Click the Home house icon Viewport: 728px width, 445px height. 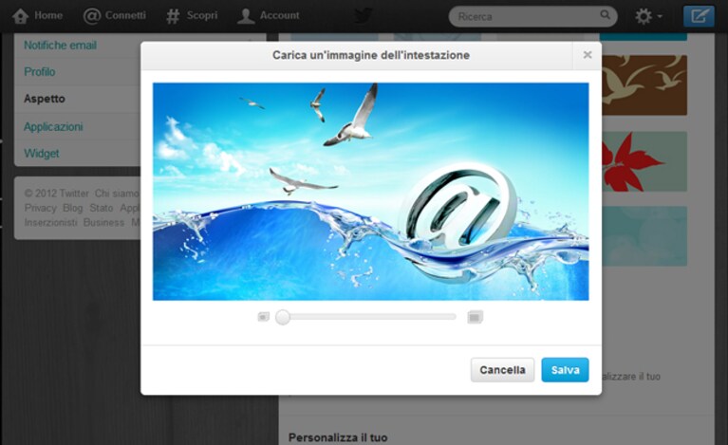[x=21, y=16]
